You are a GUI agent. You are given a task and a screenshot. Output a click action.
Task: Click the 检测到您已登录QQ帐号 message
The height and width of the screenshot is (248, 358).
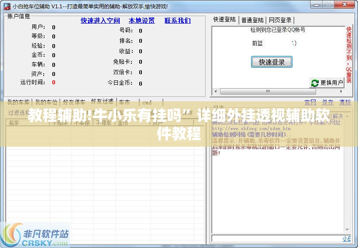point(278,30)
